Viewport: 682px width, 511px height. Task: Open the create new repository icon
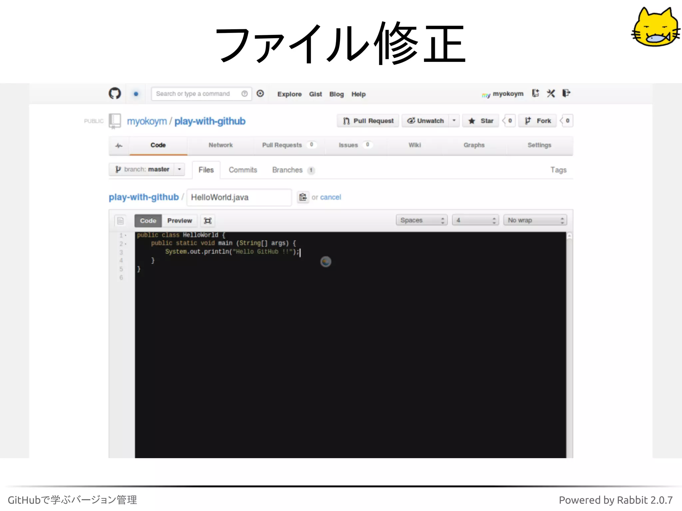(x=535, y=93)
